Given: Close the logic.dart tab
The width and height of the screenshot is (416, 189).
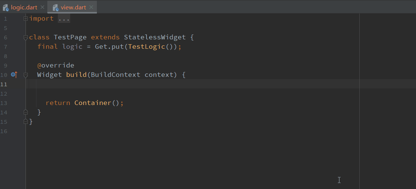Looking at the screenshot, I should click(42, 7).
